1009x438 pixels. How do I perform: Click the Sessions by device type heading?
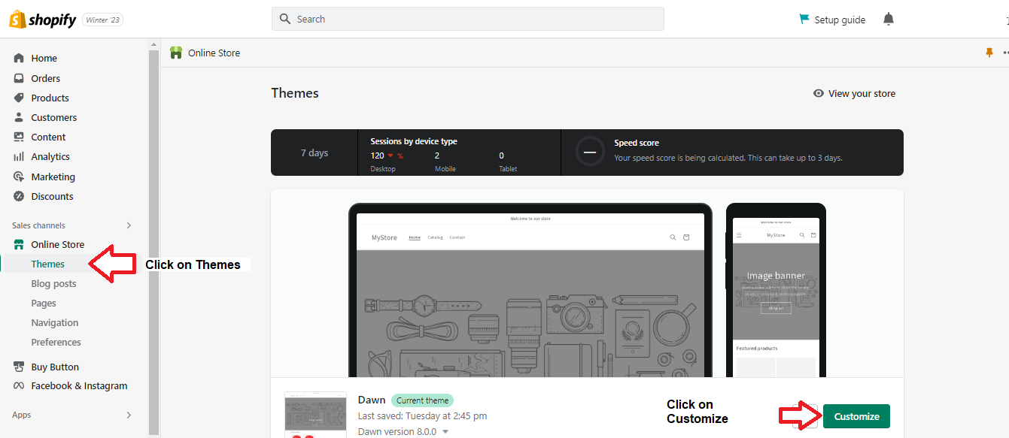(414, 141)
